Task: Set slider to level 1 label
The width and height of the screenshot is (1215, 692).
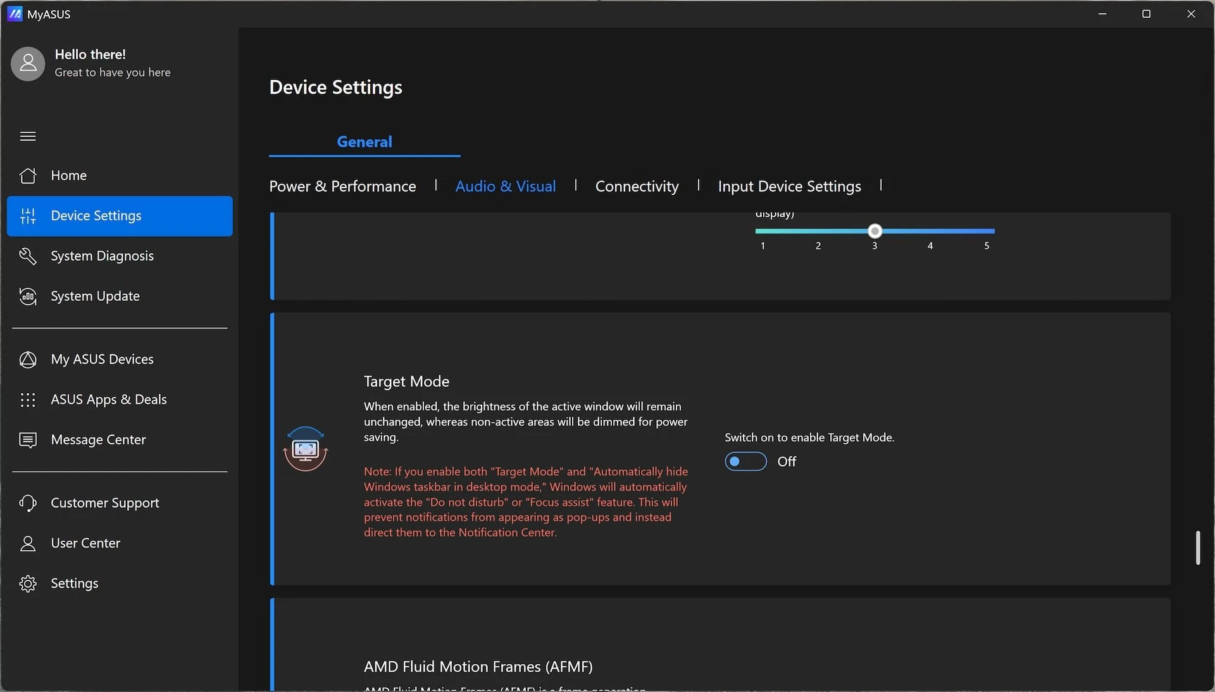Action: [x=763, y=246]
